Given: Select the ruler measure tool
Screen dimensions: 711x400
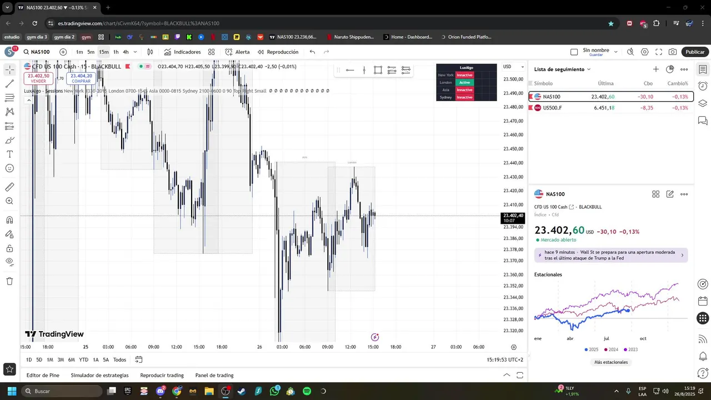Looking at the screenshot, I should coord(9,187).
